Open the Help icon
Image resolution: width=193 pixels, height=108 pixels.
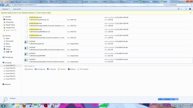[190, 9]
